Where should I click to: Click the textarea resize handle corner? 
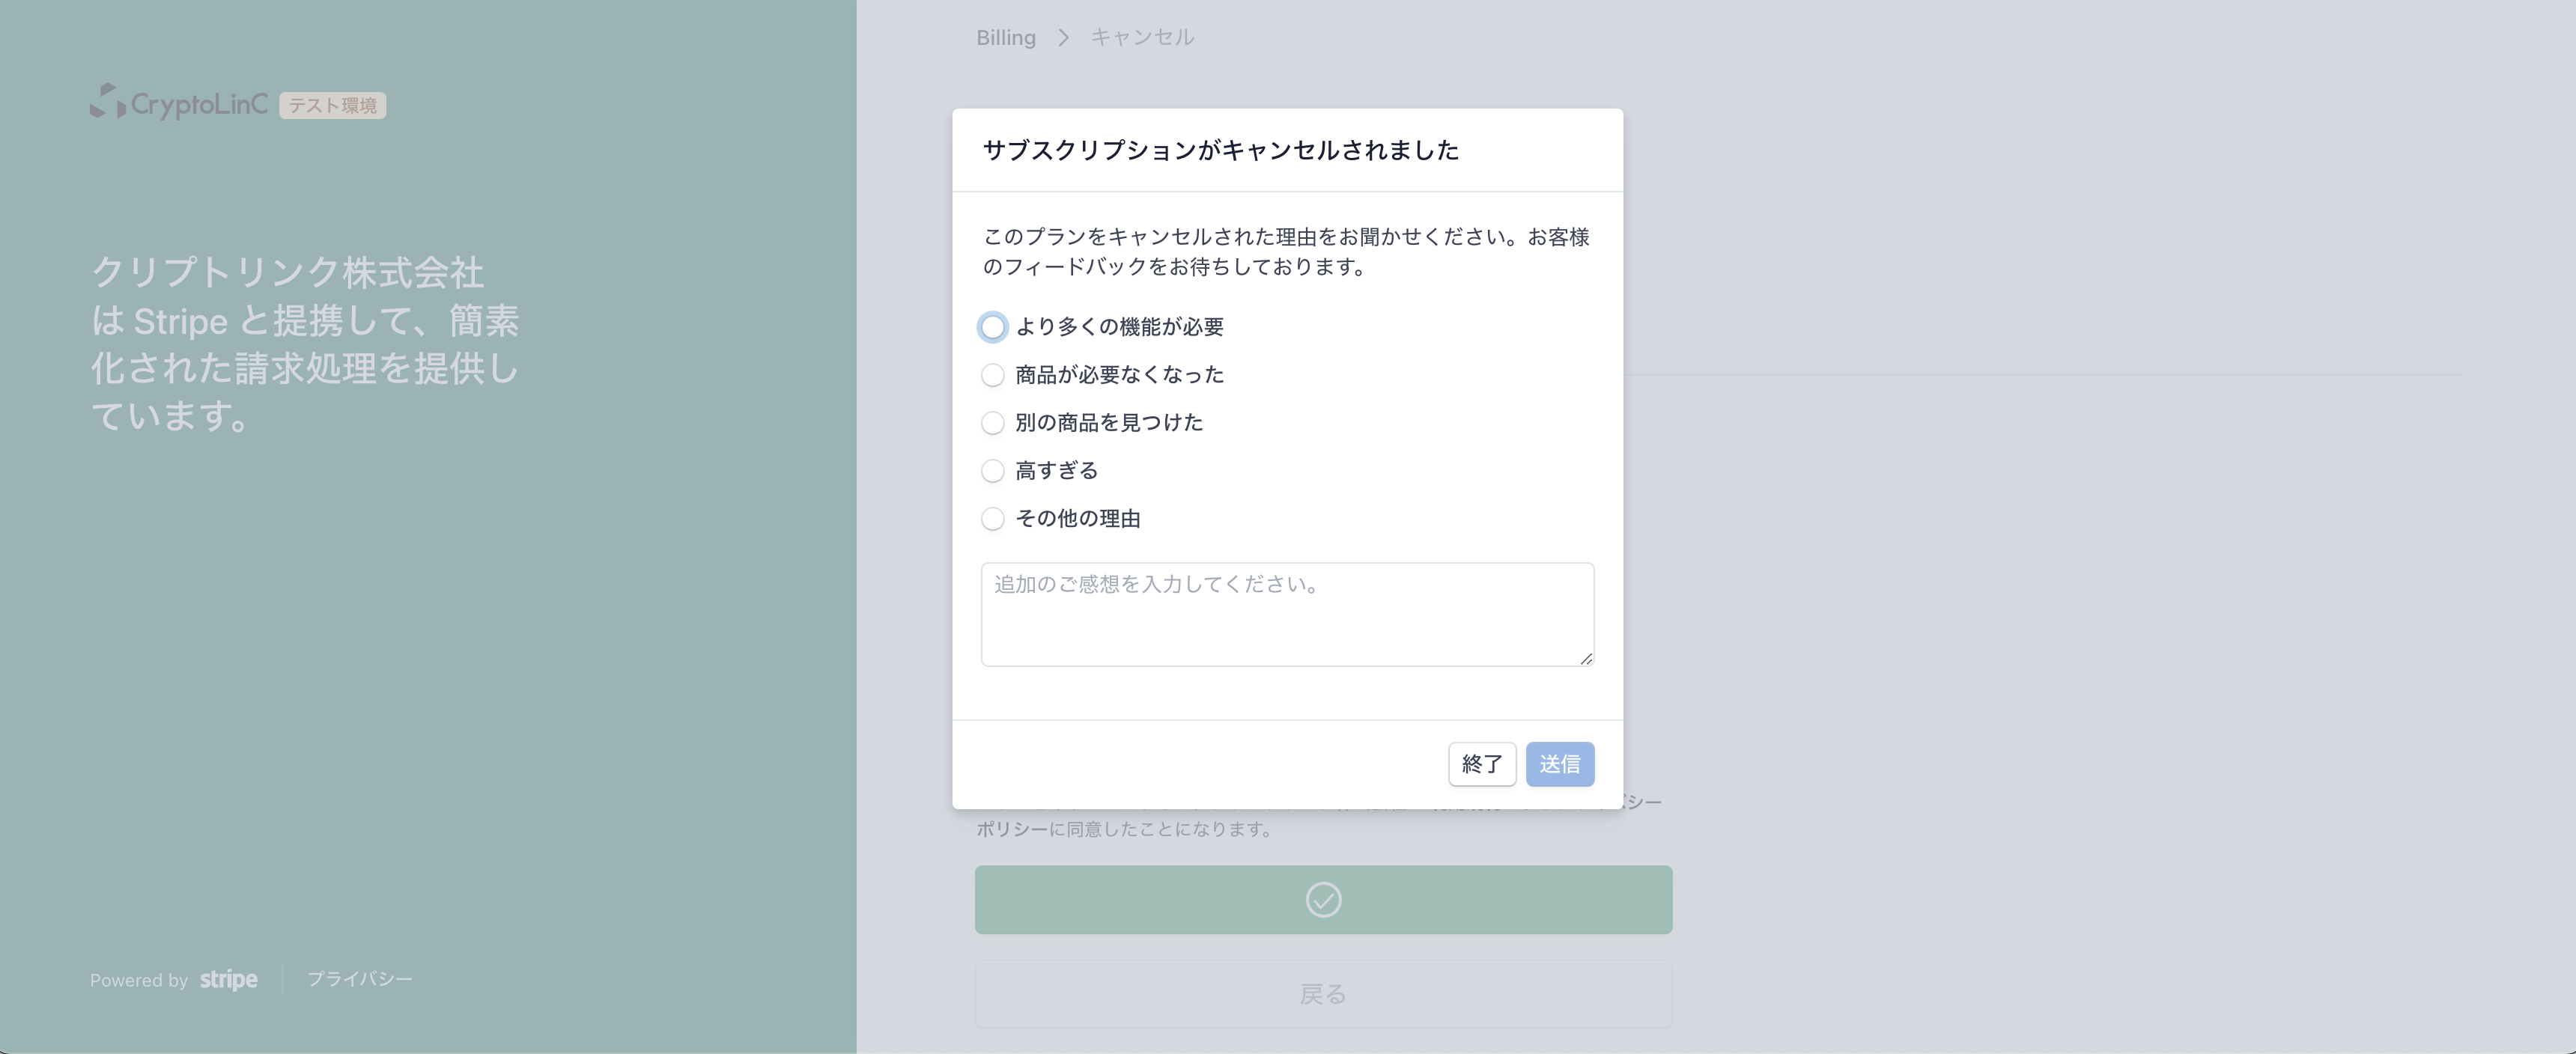coord(1586,658)
